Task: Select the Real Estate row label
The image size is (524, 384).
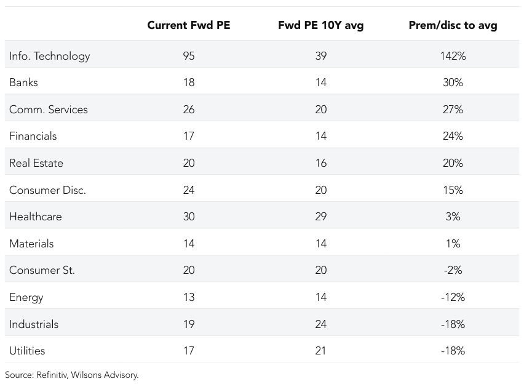Action: (x=36, y=163)
